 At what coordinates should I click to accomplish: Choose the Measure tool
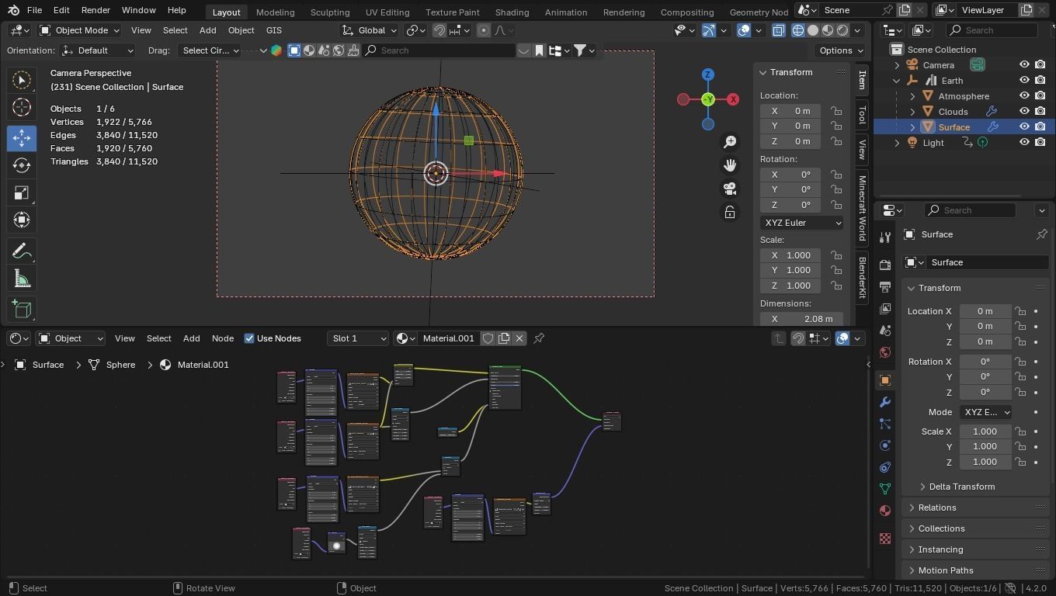pos(22,279)
